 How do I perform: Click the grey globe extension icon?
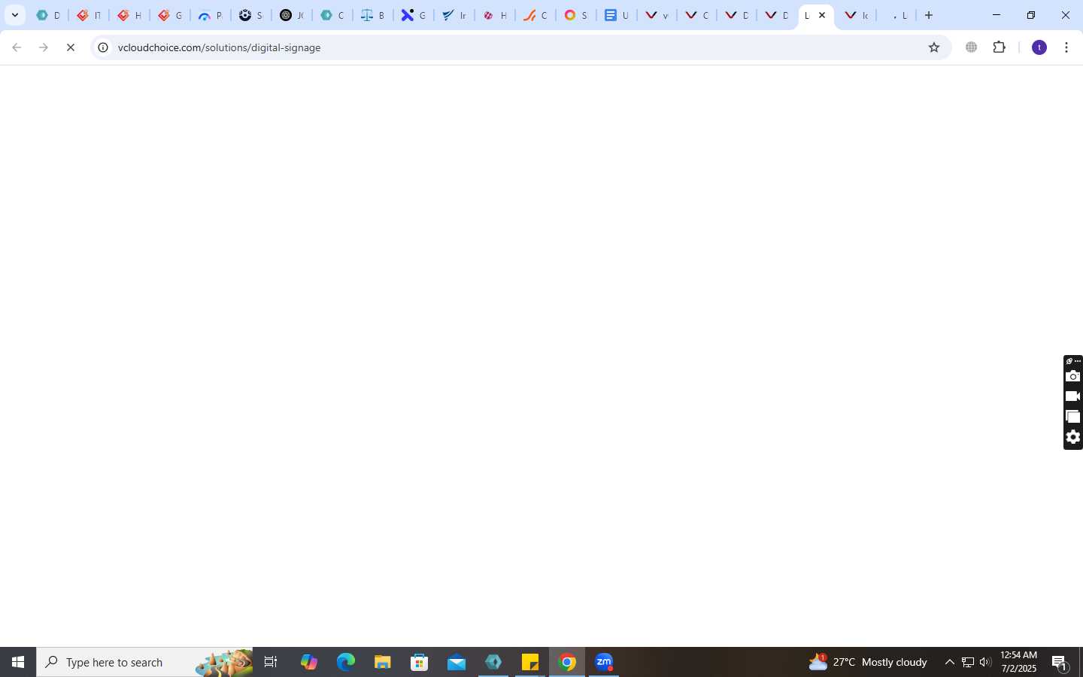pyautogui.click(x=972, y=47)
